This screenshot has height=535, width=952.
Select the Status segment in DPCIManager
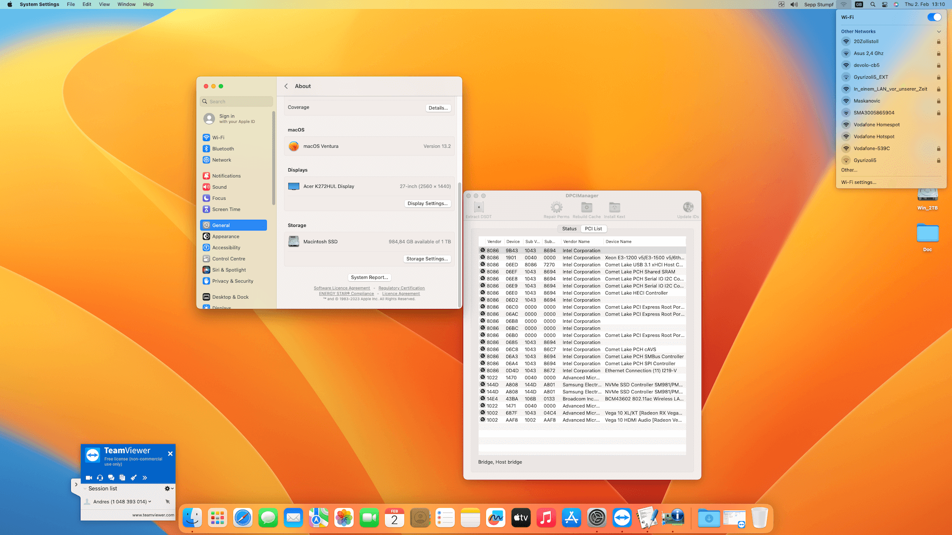tap(569, 229)
